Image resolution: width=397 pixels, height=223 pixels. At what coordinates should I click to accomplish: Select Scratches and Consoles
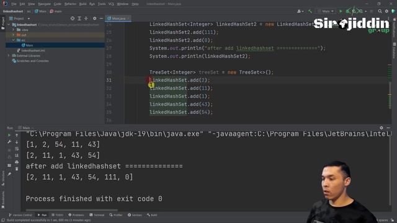click(x=30, y=61)
